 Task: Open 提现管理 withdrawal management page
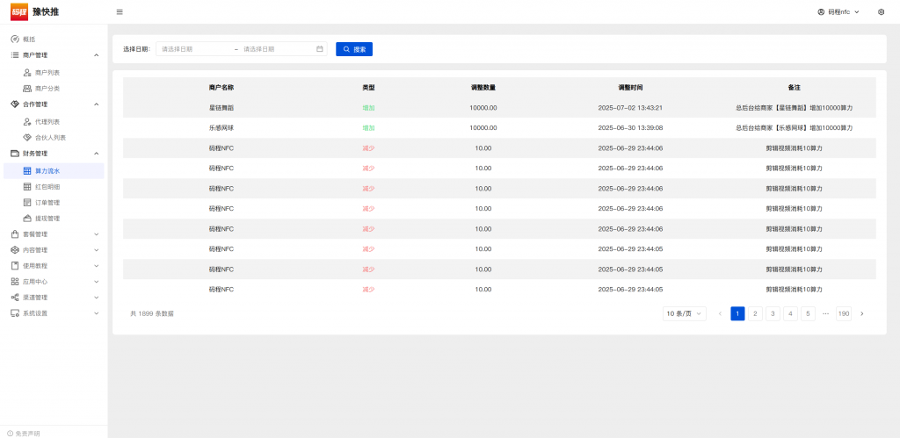[47, 219]
